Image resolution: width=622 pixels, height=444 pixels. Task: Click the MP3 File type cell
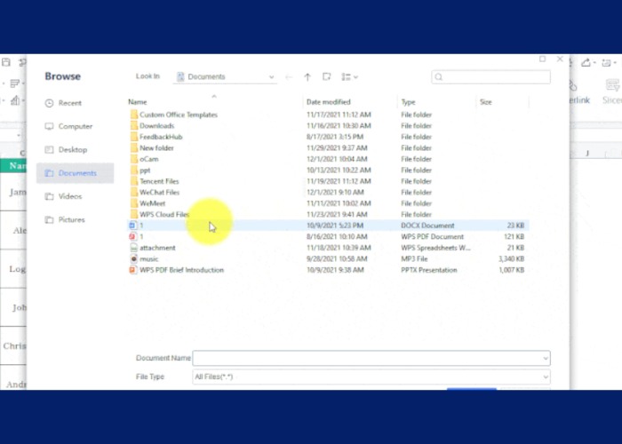point(414,259)
